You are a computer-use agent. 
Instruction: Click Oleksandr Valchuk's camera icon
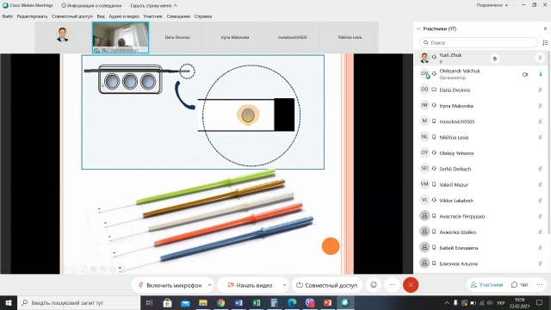[x=525, y=75]
